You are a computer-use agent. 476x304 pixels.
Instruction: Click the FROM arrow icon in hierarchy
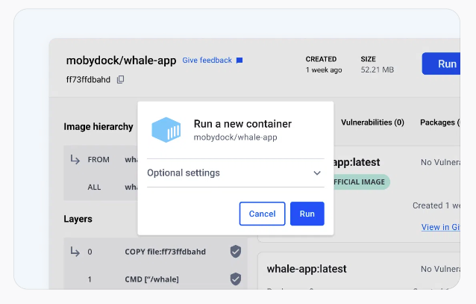point(75,159)
